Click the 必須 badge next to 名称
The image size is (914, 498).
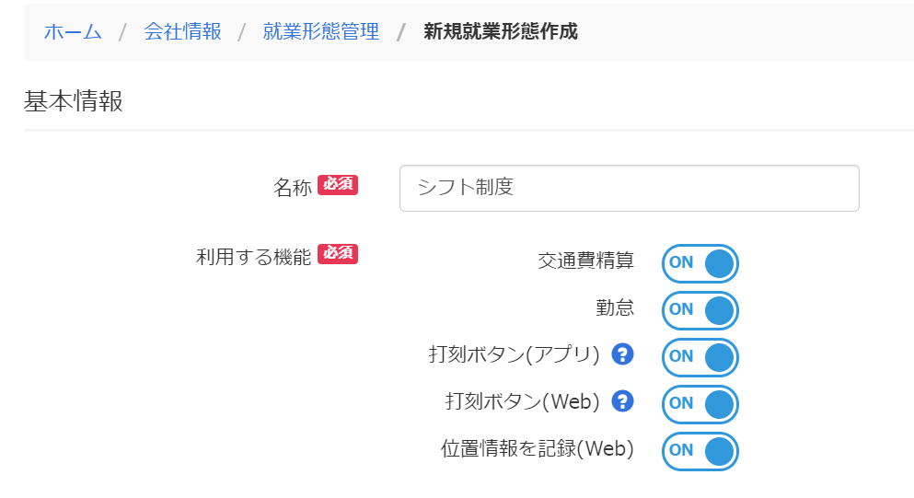pos(338,185)
